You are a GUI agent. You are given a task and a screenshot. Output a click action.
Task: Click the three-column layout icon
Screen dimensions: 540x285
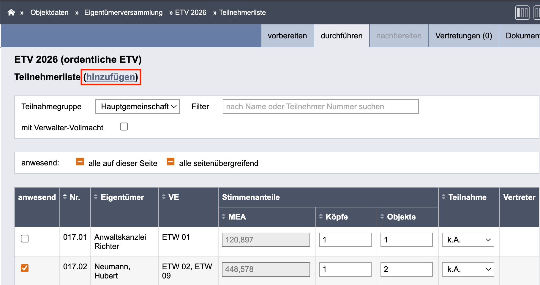point(522,13)
